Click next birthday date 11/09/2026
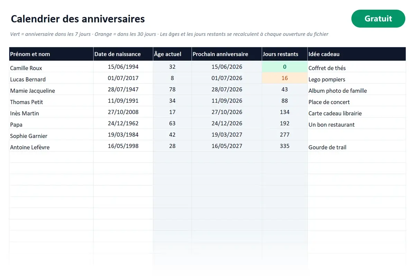Image resolution: width=415 pixels, height=276 pixels. click(x=227, y=101)
